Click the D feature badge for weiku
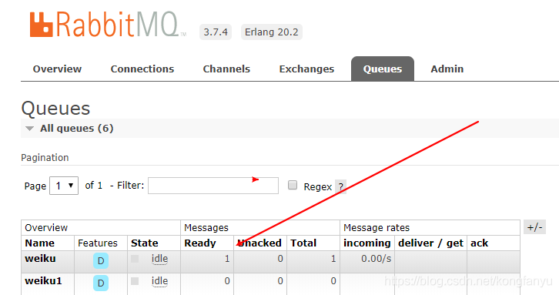Viewport: 559px width, 295px height. [x=101, y=261]
